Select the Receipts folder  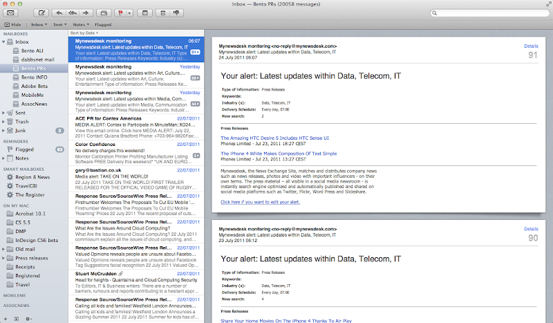(34, 267)
